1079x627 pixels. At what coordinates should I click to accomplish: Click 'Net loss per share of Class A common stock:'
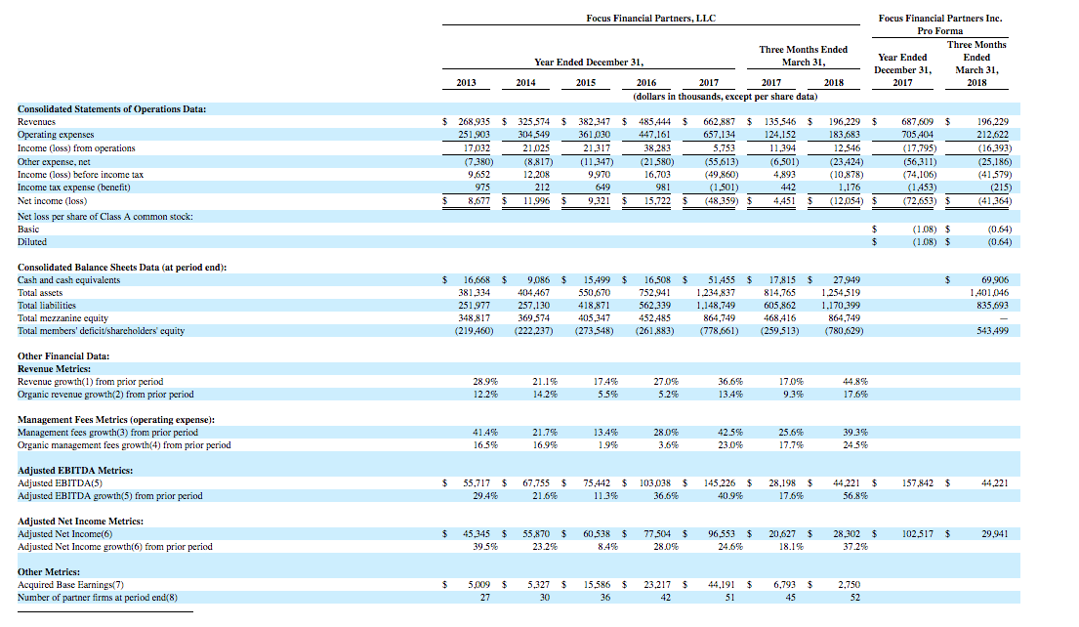pyautogui.click(x=105, y=217)
